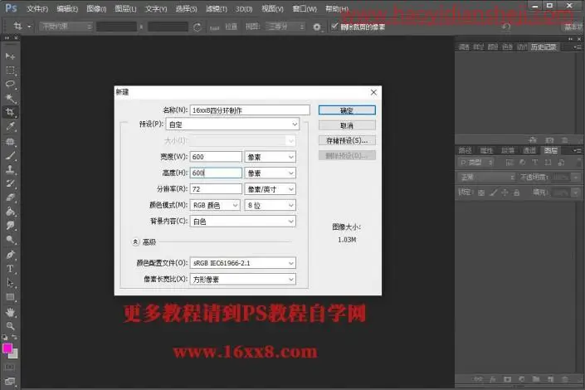Screen dimensions: 585x390
Task: Open the 预设 preset dropdown
Action: click(232, 124)
